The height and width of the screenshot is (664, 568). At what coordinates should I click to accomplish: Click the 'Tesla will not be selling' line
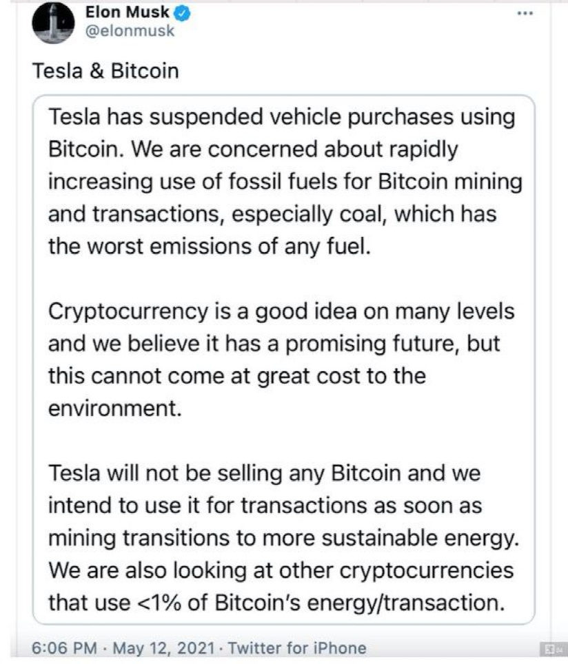pyautogui.click(x=264, y=474)
